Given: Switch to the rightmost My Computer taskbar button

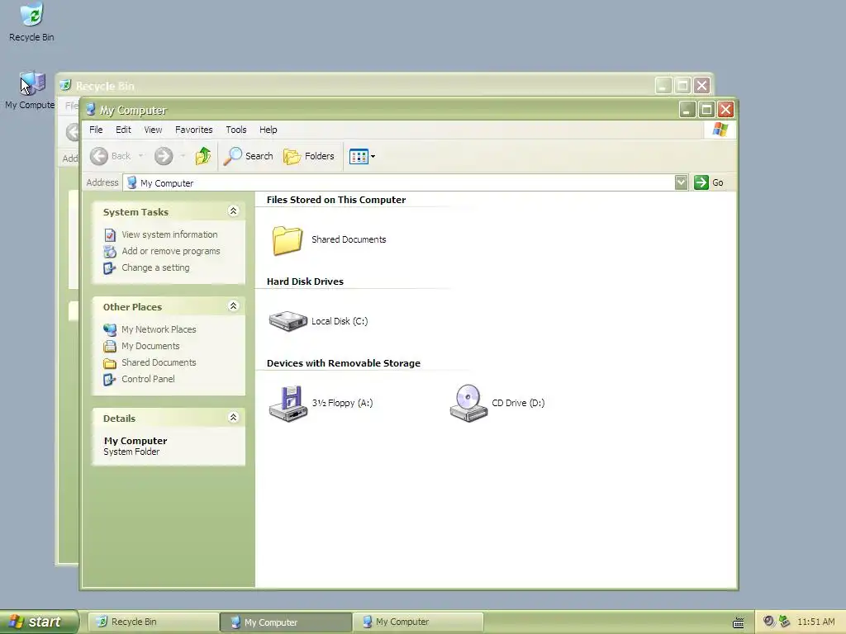Looking at the screenshot, I should pyautogui.click(x=418, y=622).
